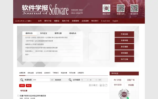Open 主页 in the navigation bar

[40, 21]
